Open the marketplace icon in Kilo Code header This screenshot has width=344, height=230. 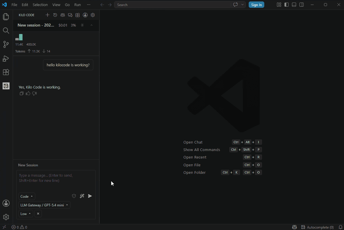click(78, 15)
